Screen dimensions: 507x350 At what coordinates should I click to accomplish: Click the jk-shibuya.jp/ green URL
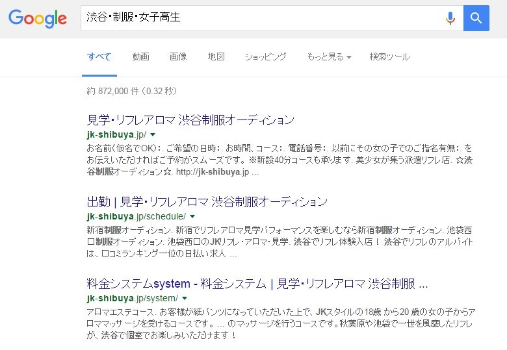point(116,134)
